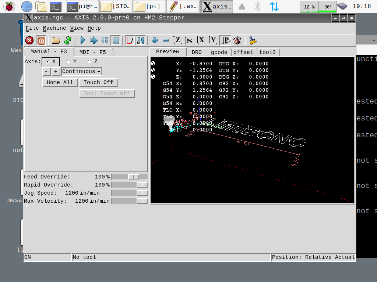The height and width of the screenshot is (282, 377).
Task: Launch terminal from taskbar icon
Action: [56, 7]
